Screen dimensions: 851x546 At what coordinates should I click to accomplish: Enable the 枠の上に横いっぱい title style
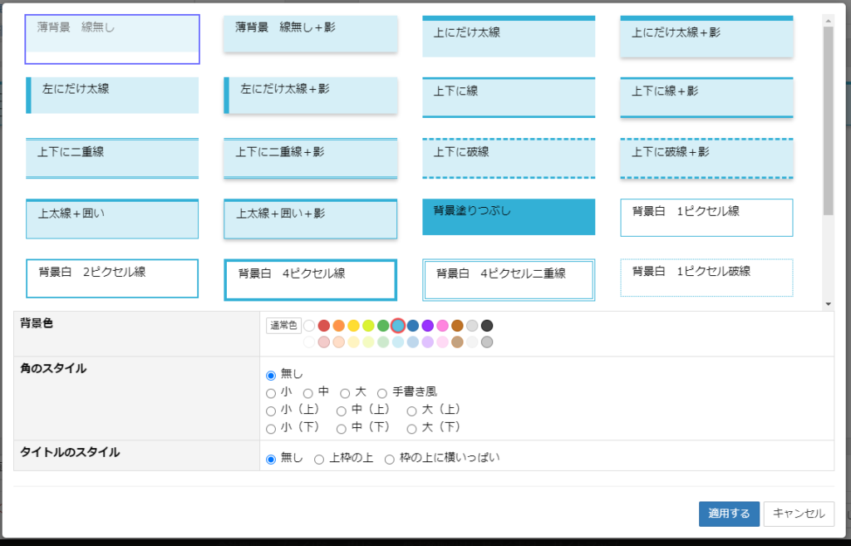pos(389,460)
